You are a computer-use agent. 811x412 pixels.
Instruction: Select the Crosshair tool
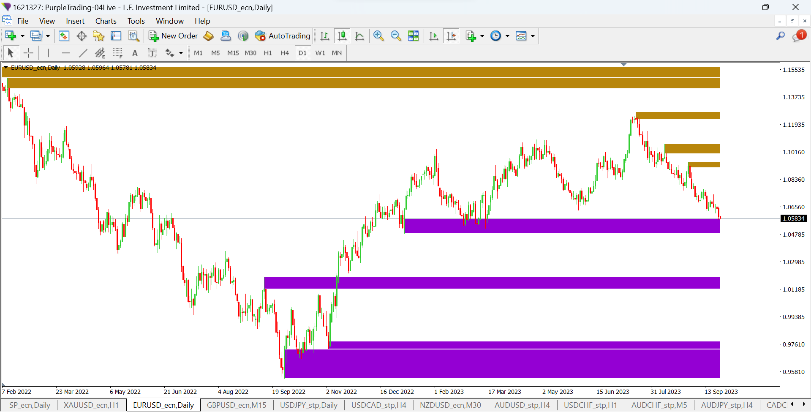pos(28,53)
